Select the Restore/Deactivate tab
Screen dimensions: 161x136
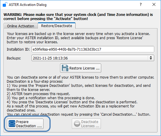57,26
